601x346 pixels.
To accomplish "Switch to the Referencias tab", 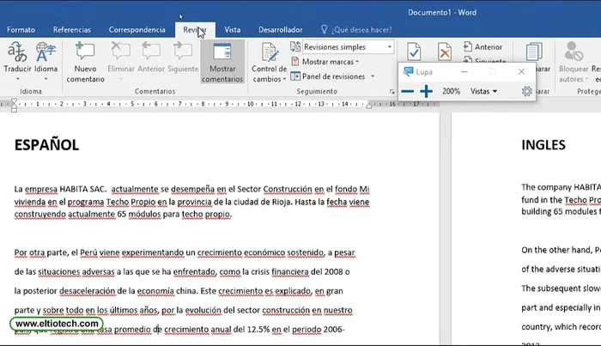I will (71, 29).
